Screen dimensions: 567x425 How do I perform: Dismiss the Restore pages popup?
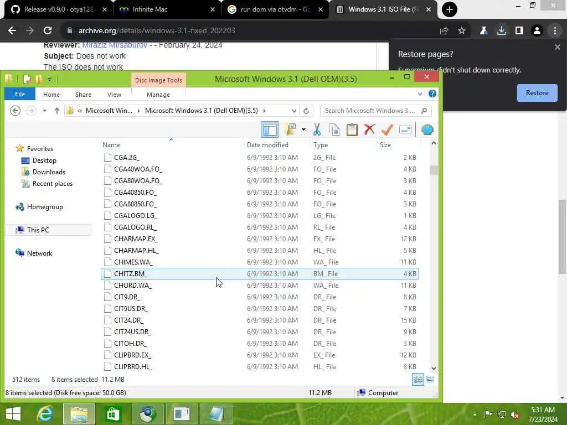557,47
